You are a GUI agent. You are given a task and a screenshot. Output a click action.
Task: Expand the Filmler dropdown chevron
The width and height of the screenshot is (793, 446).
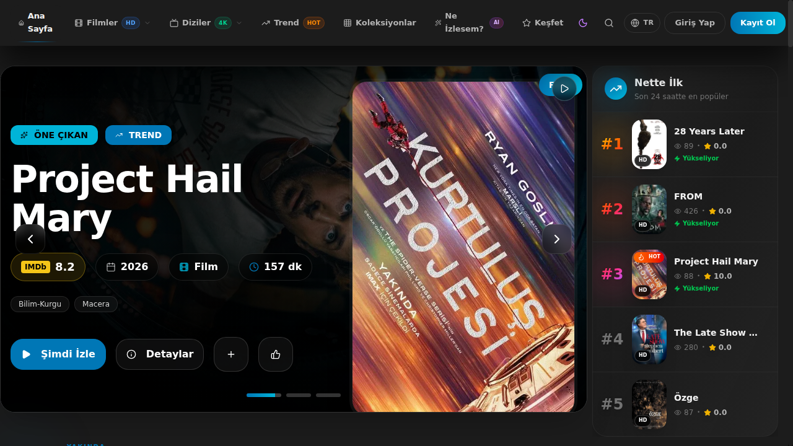147,23
